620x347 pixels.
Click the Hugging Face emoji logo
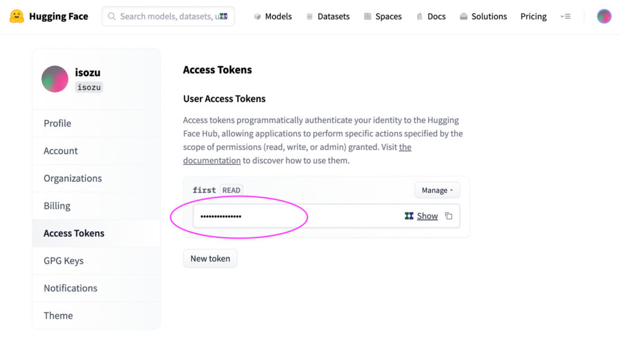16,16
